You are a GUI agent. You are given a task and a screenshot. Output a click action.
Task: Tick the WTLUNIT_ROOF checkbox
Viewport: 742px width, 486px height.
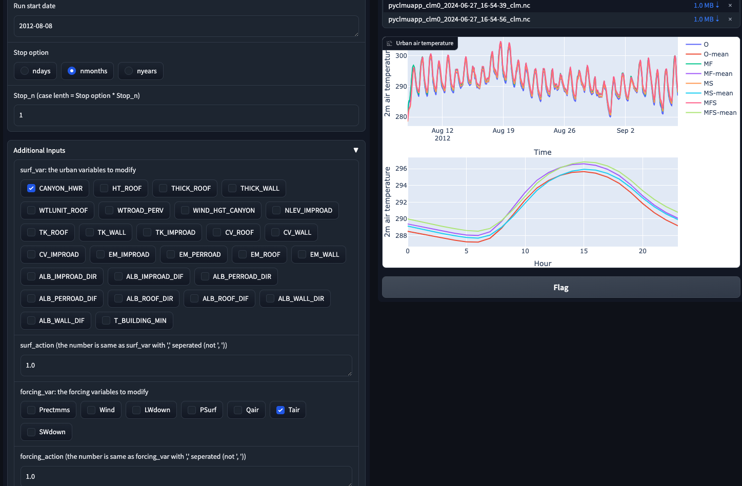(x=31, y=210)
